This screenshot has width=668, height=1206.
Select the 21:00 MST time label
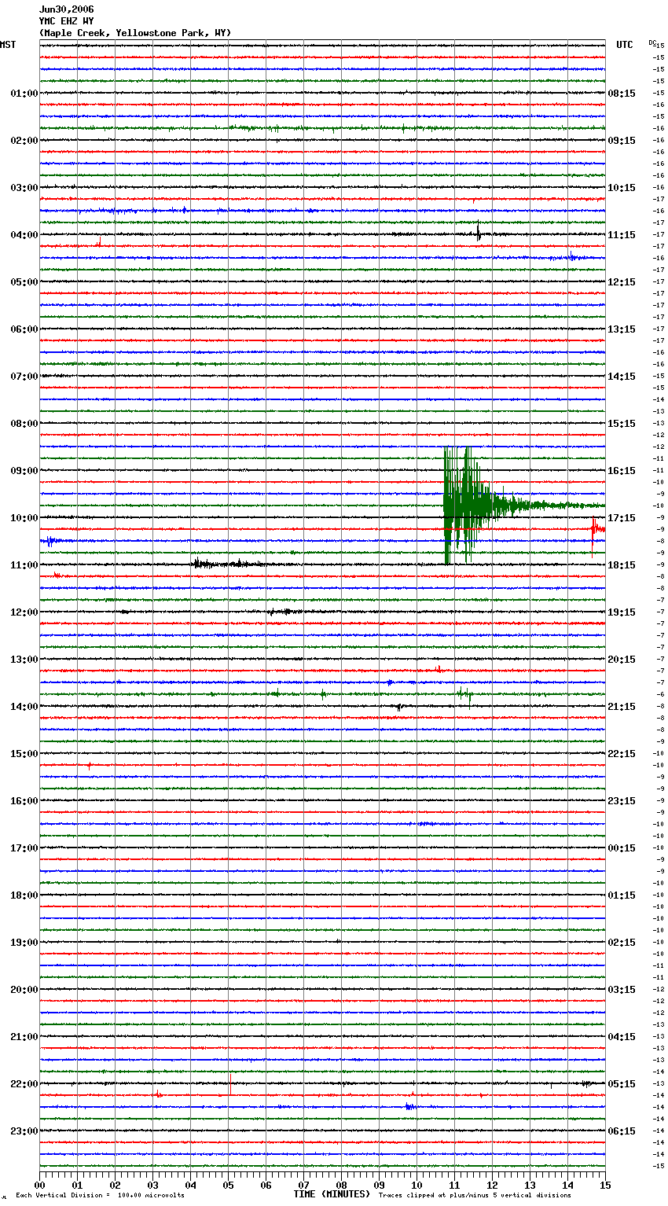point(24,1037)
